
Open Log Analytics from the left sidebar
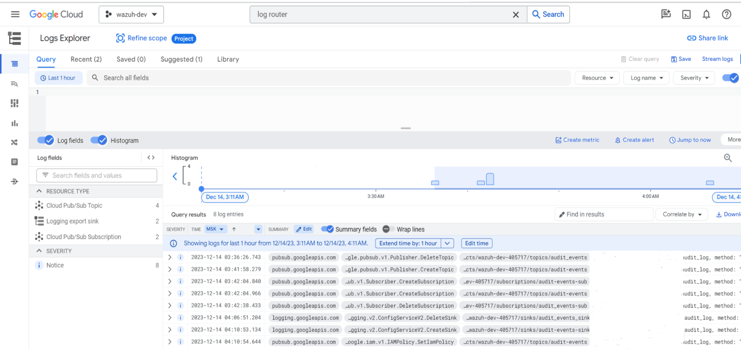click(x=14, y=83)
